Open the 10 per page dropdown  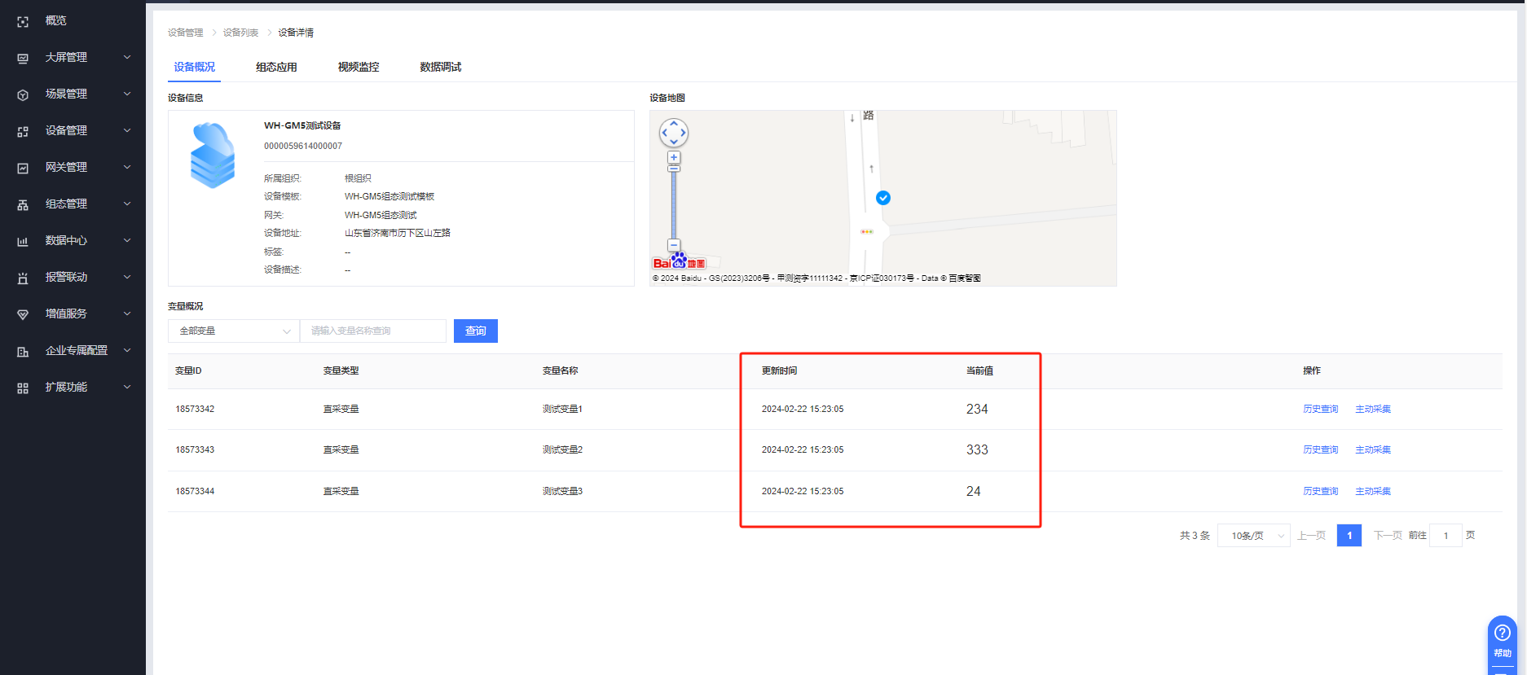coord(1253,536)
